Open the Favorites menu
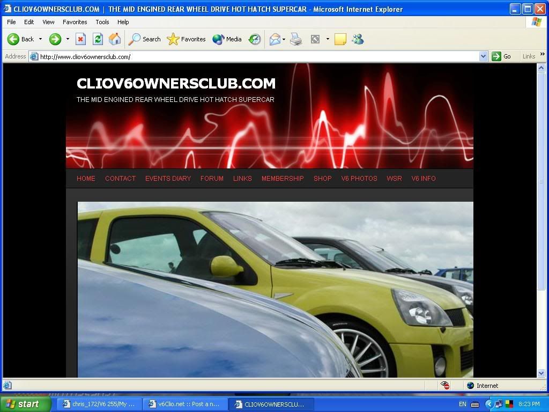 click(x=75, y=22)
